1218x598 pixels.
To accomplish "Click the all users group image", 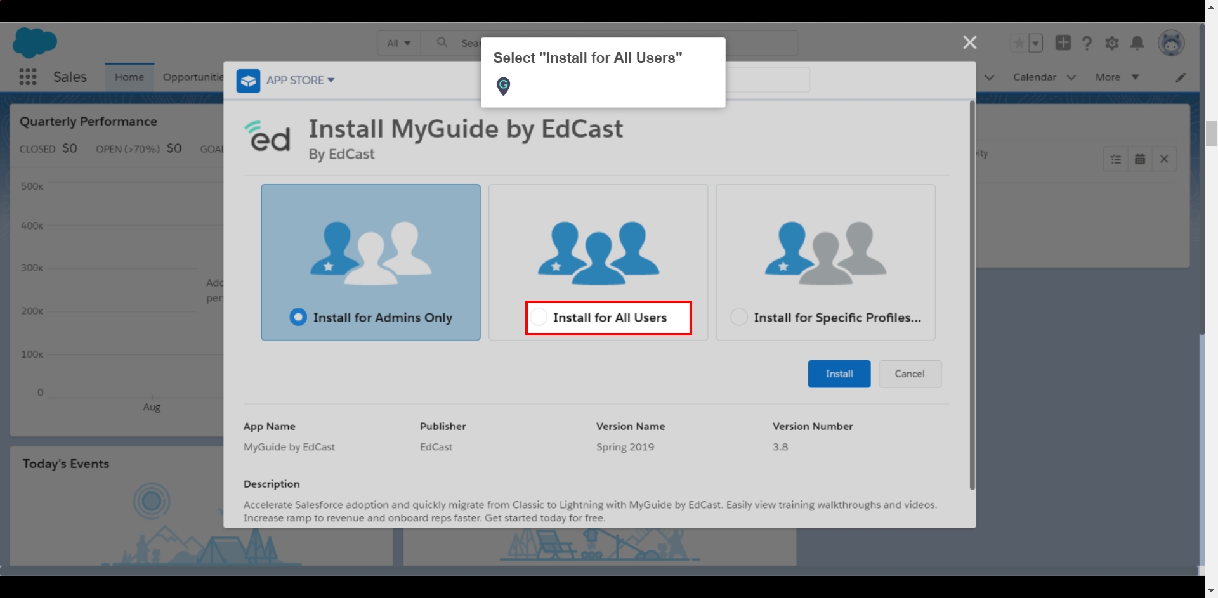I will tap(598, 252).
